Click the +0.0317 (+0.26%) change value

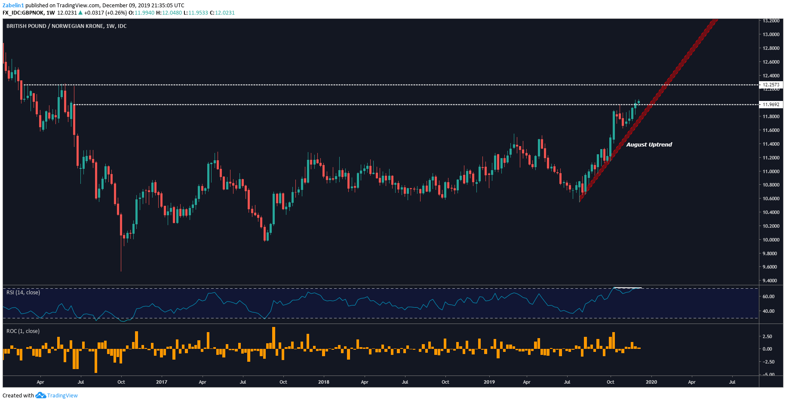pos(105,13)
